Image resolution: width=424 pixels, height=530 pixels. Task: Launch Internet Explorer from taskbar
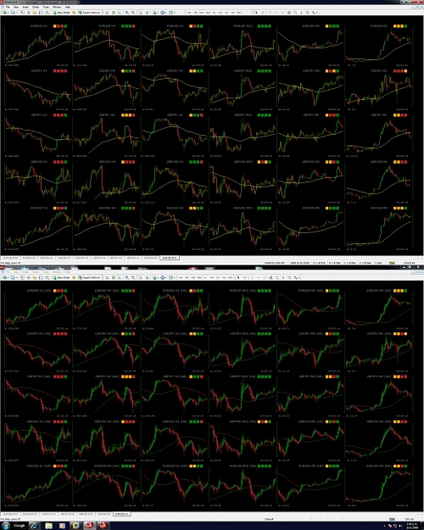tap(34, 526)
